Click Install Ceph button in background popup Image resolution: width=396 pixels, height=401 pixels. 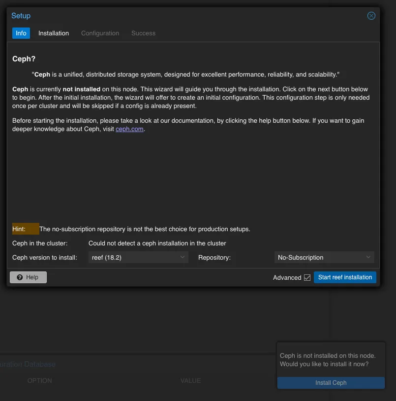(331, 382)
